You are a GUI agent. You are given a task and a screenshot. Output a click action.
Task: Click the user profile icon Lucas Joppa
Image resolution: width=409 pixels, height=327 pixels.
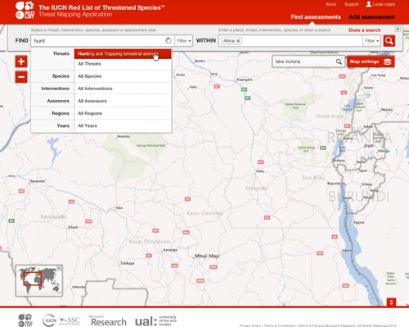369,4
